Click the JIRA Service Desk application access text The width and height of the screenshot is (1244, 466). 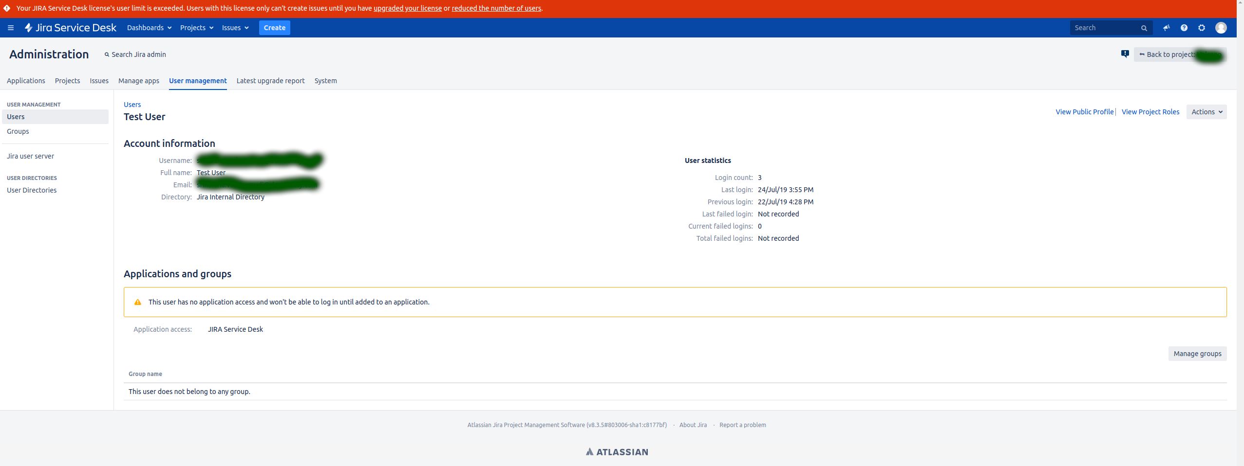coord(235,329)
